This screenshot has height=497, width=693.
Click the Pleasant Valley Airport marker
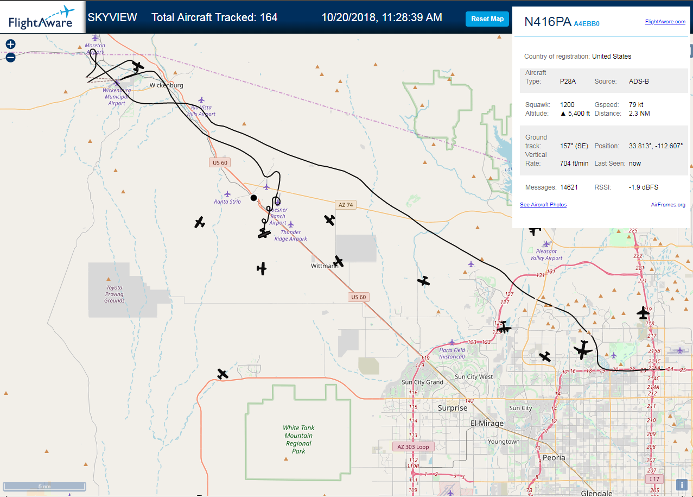(546, 244)
